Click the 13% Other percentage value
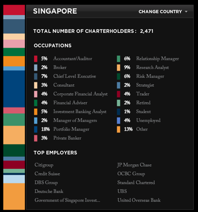The height and width of the screenshot is (212, 198). 128,129
